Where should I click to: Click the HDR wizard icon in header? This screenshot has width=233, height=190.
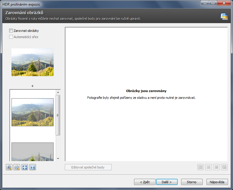[x=224, y=17]
